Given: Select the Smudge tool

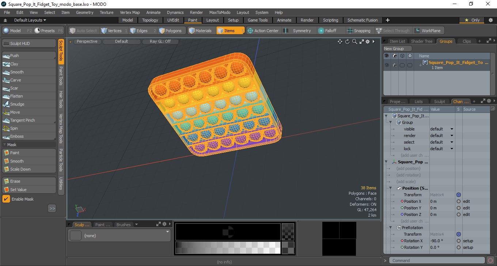Looking at the screenshot, I should tap(29, 104).
